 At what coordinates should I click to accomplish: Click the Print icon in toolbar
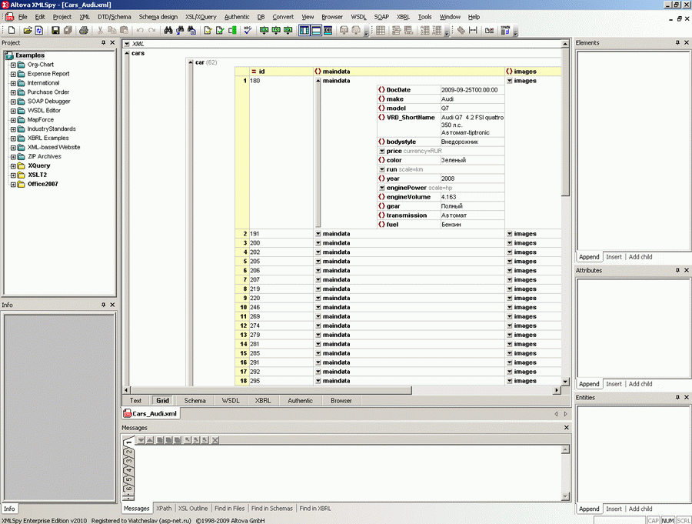pyautogui.click(x=83, y=30)
